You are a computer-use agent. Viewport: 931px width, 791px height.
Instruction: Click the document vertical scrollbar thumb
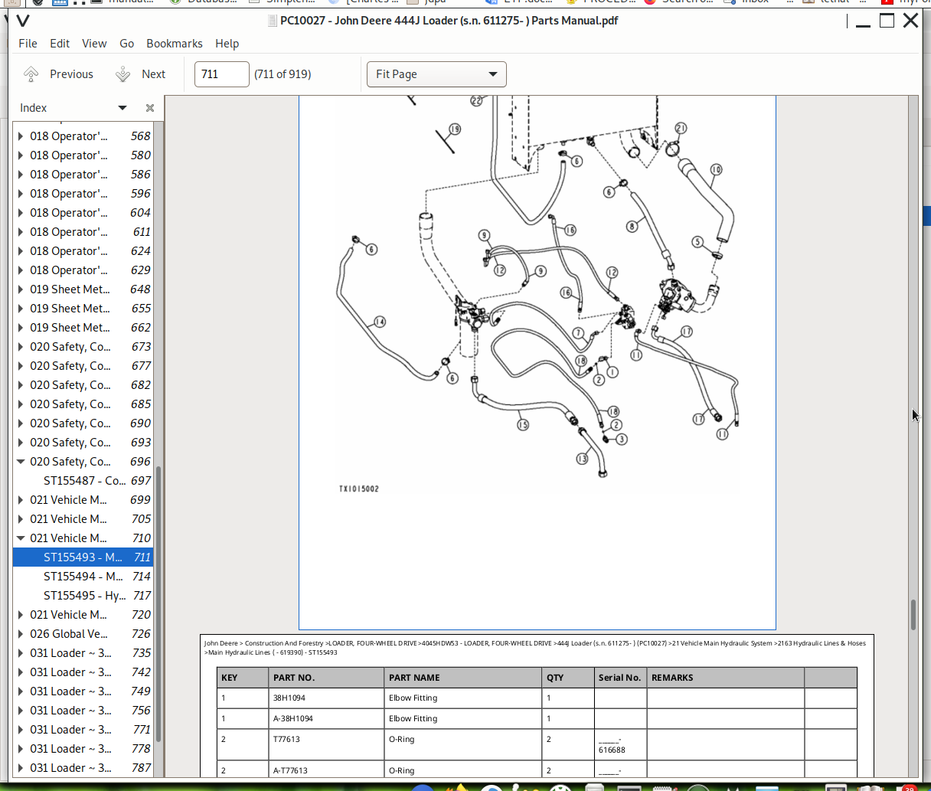(x=913, y=614)
